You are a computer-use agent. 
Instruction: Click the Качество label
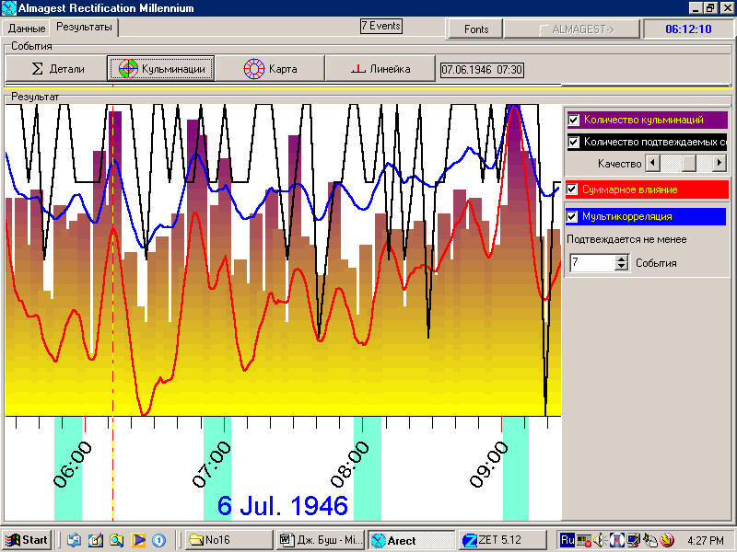tap(619, 164)
